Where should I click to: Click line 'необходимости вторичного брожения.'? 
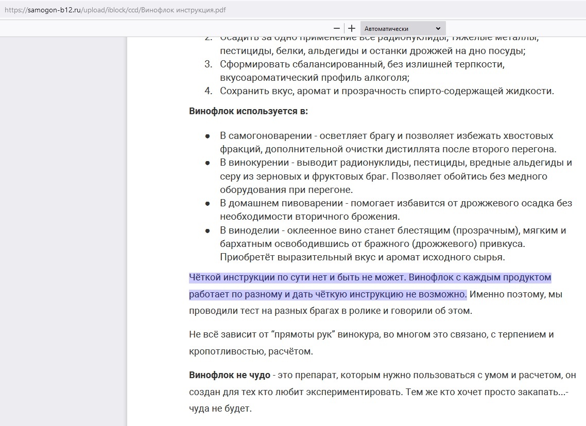point(310,217)
